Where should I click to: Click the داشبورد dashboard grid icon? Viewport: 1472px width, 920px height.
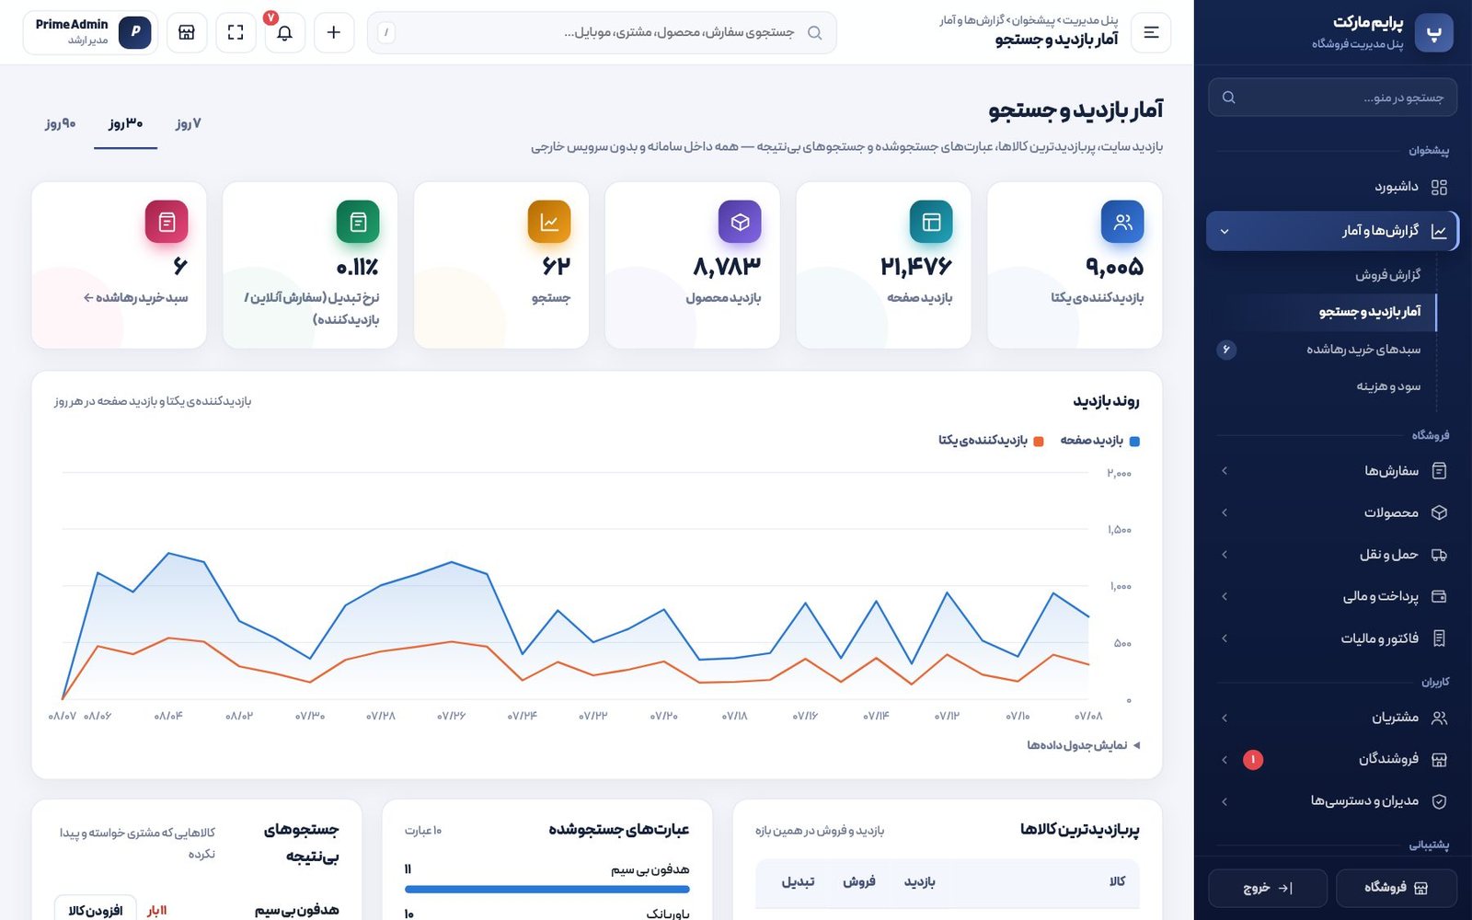click(1440, 187)
